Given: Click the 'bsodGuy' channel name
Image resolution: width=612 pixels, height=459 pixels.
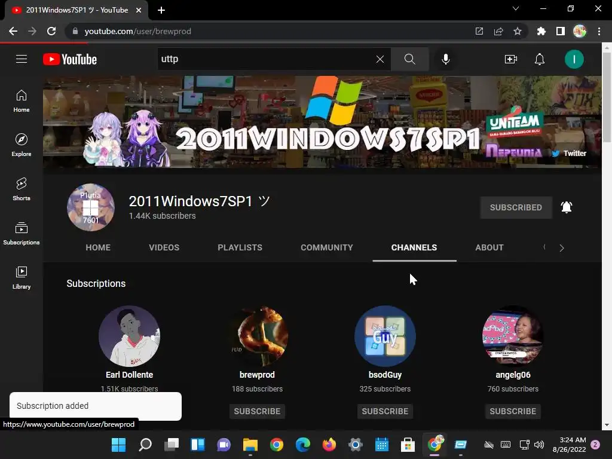Looking at the screenshot, I should click(x=385, y=375).
